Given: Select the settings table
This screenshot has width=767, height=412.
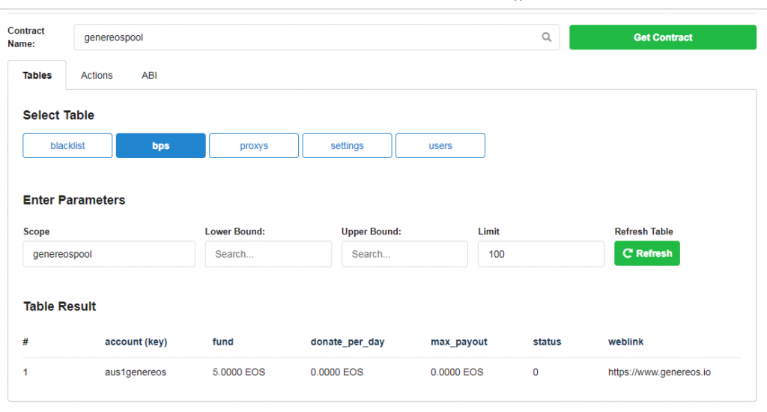Looking at the screenshot, I should 348,146.
